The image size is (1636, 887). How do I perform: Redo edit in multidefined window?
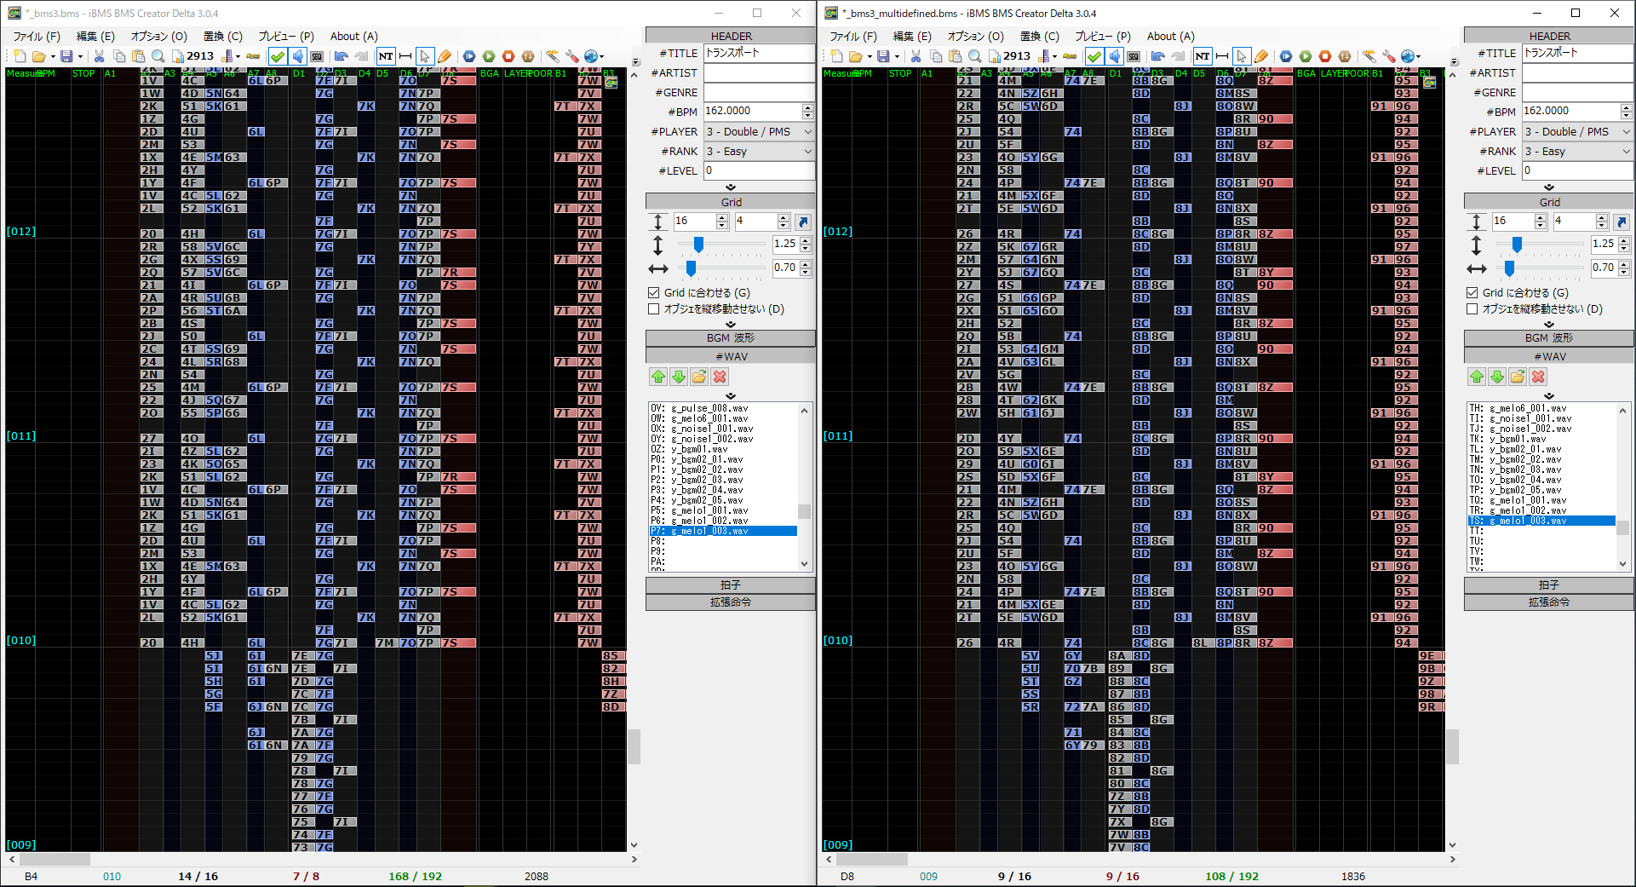1178,56
